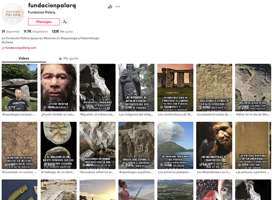Click the Mensajes button
This screenshot has height=200, width=272.
pyautogui.click(x=44, y=22)
